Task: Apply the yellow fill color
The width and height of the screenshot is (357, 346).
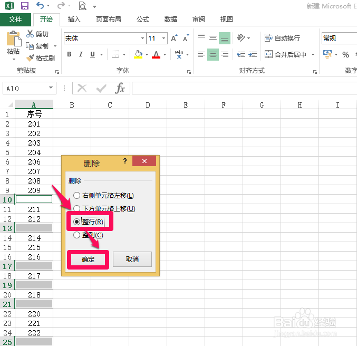Action: pyautogui.click(x=138, y=54)
